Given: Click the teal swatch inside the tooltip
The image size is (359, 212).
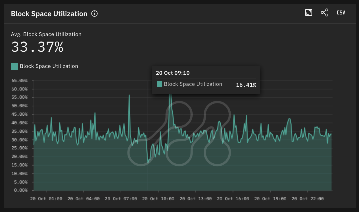Looking at the screenshot, I should pyautogui.click(x=159, y=84).
